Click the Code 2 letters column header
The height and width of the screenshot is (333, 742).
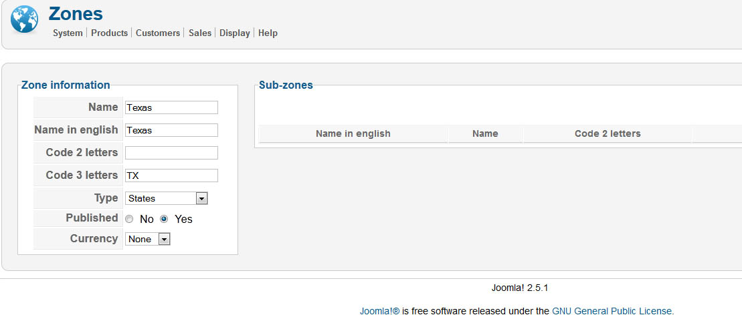[x=608, y=133]
